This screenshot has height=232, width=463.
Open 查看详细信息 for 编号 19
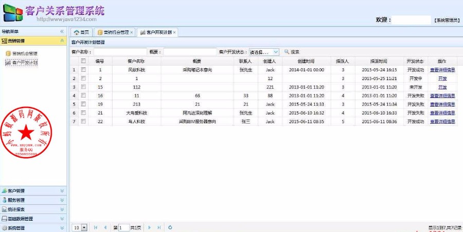tap(442, 104)
